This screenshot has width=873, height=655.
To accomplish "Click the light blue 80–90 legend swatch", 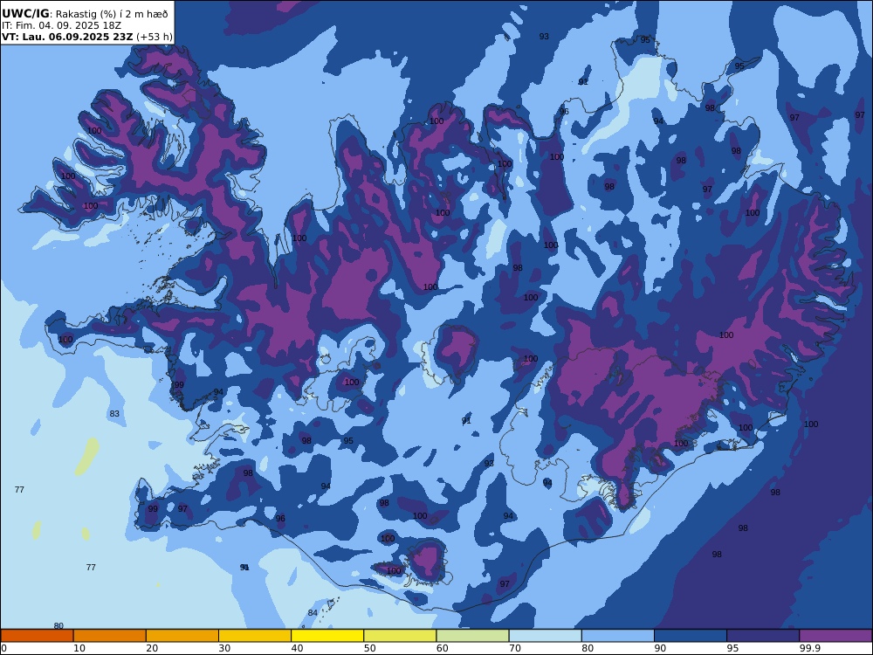I will coord(618,636).
